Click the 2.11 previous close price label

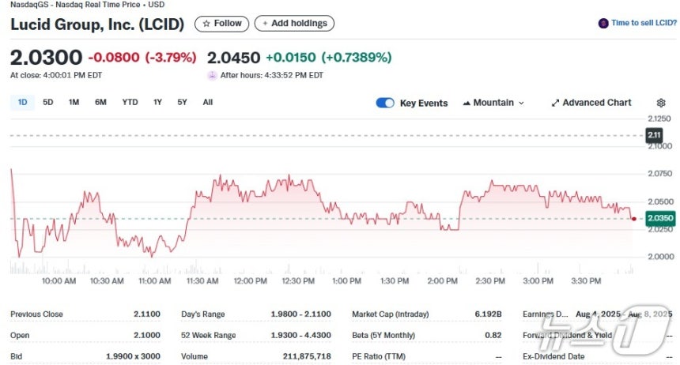click(x=654, y=135)
